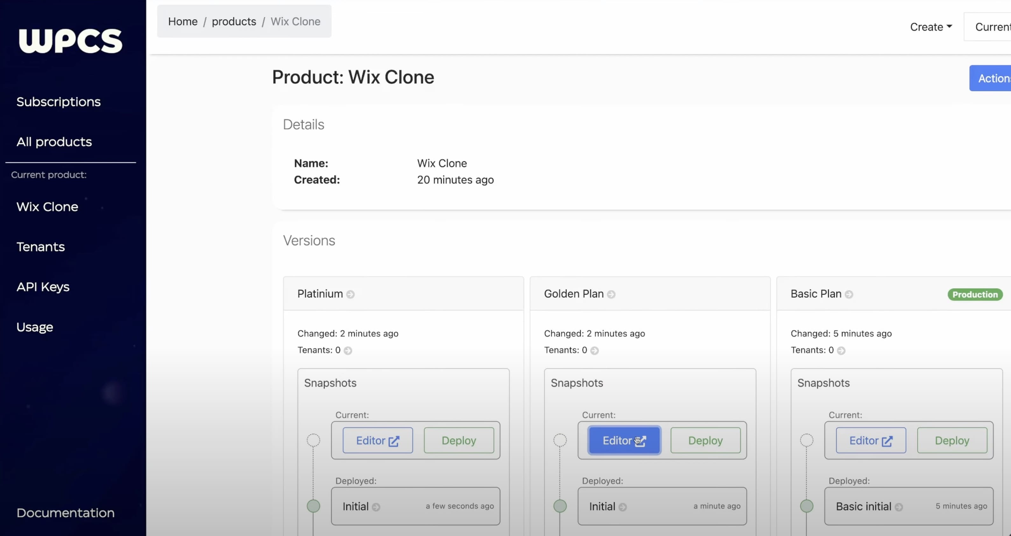
Task: Click the WPCS logo in the sidebar
Action: pyautogui.click(x=71, y=41)
